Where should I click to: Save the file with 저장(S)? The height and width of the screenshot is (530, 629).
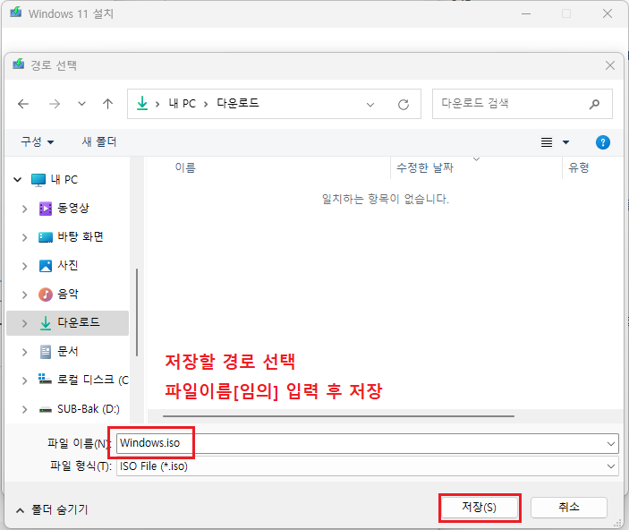click(480, 508)
